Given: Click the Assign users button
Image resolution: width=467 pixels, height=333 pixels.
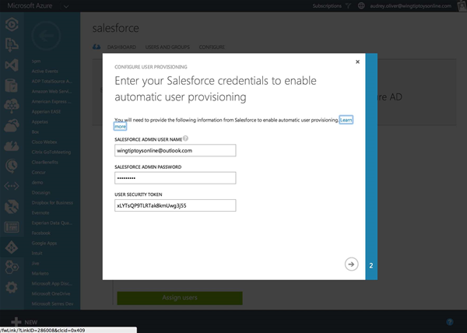Looking at the screenshot, I should pos(180,297).
